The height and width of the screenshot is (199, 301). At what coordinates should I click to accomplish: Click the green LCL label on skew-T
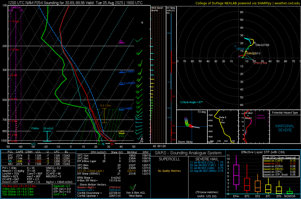(x=121, y=135)
